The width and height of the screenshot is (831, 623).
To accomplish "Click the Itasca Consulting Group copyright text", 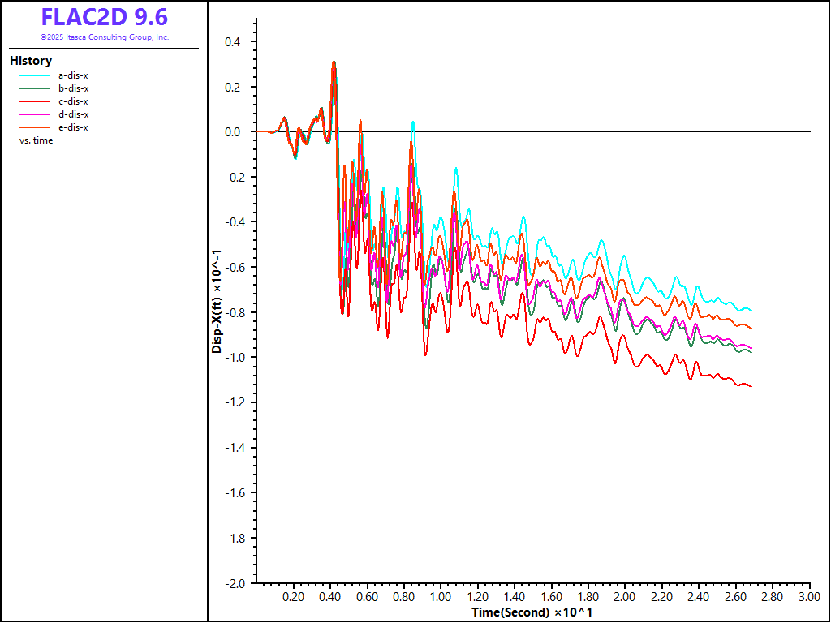I will (104, 37).
